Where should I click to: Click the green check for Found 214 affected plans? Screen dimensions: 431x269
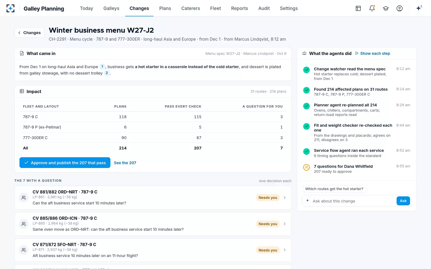tap(306, 90)
